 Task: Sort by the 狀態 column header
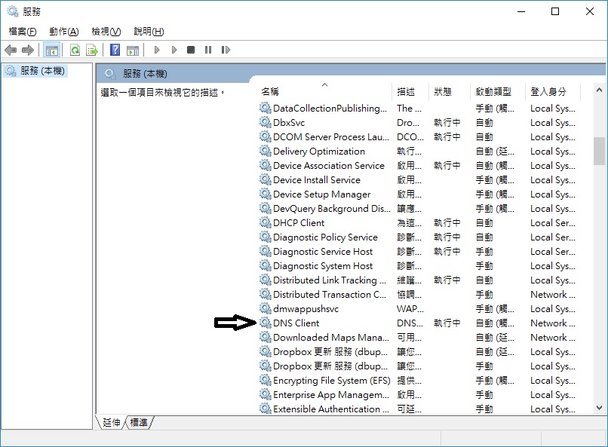click(449, 91)
